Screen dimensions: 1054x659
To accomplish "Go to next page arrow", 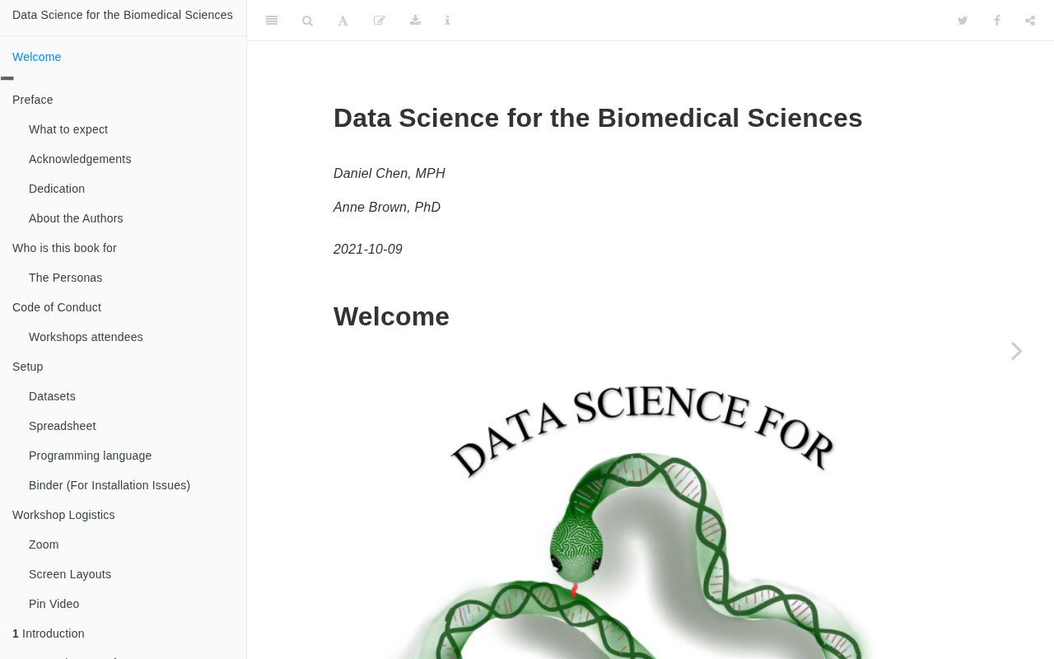I will (1017, 351).
